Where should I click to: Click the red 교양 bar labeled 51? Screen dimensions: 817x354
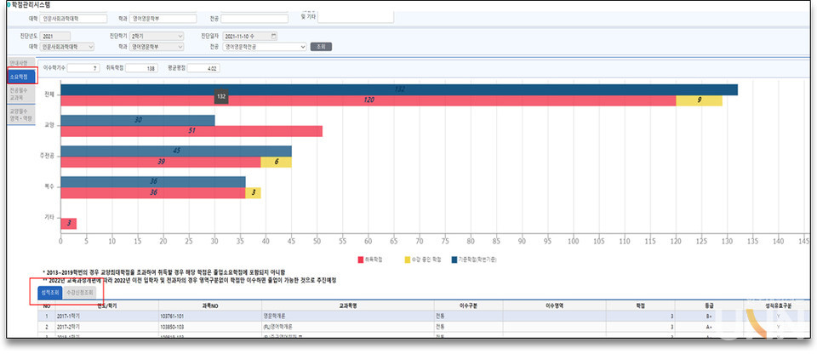click(191, 131)
